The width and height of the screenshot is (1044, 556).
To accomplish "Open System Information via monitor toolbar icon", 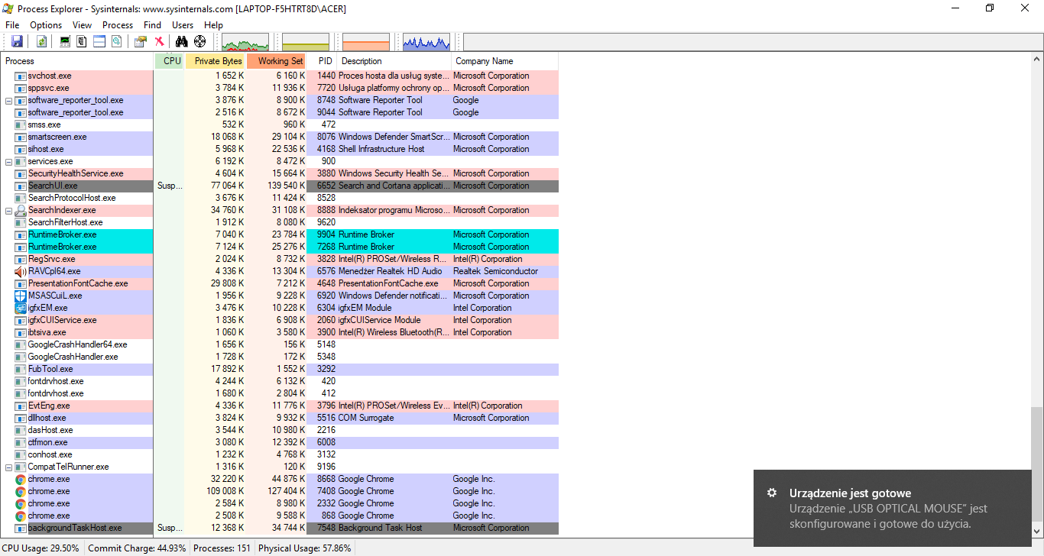I will [65, 41].
